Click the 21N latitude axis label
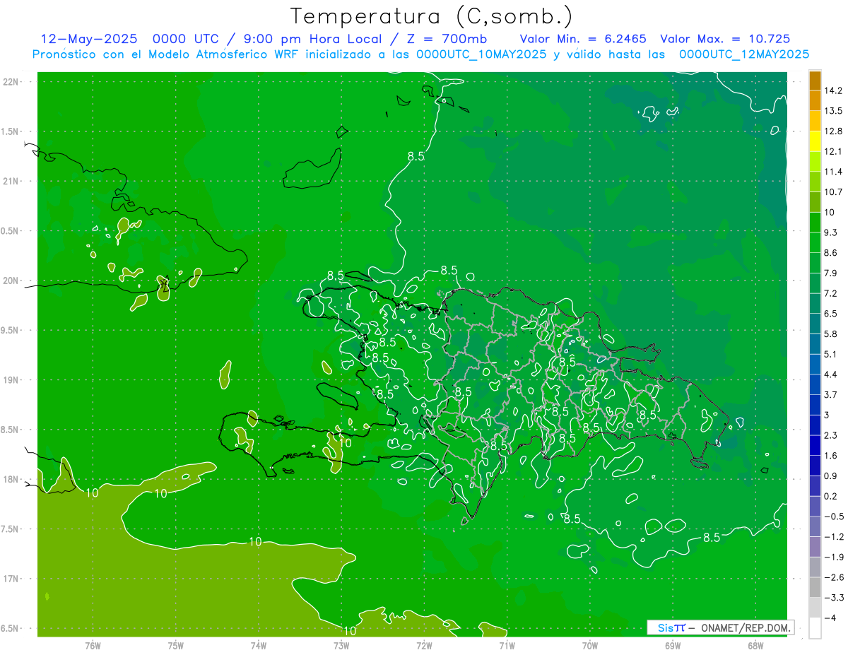The width and height of the screenshot is (848, 655). 11,182
